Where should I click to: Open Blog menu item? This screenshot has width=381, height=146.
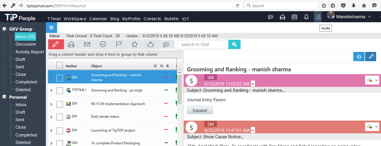[115, 19]
